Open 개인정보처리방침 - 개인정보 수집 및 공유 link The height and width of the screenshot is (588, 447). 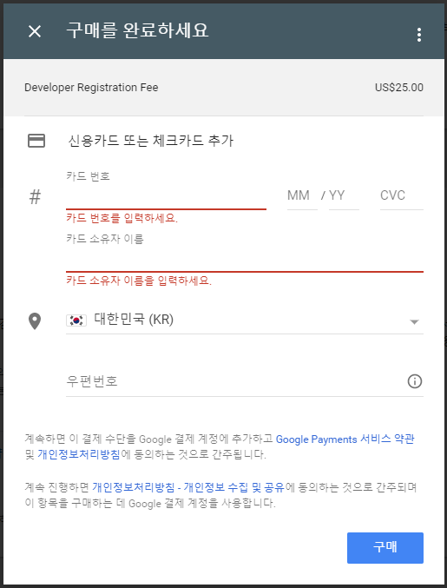(188, 487)
